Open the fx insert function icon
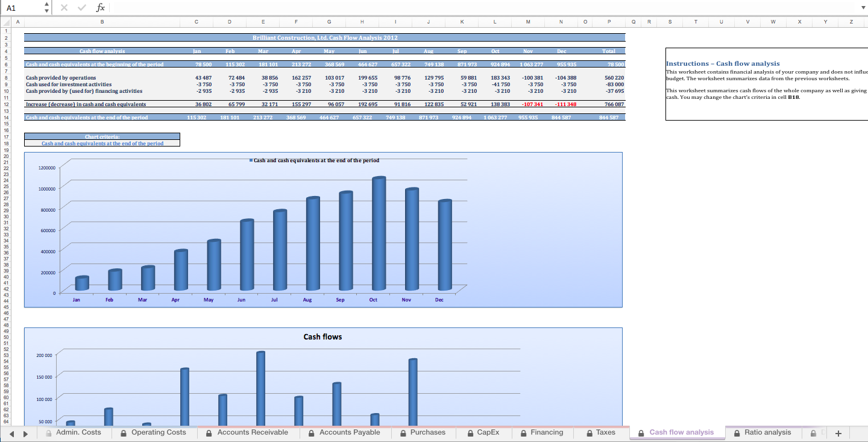 click(100, 8)
